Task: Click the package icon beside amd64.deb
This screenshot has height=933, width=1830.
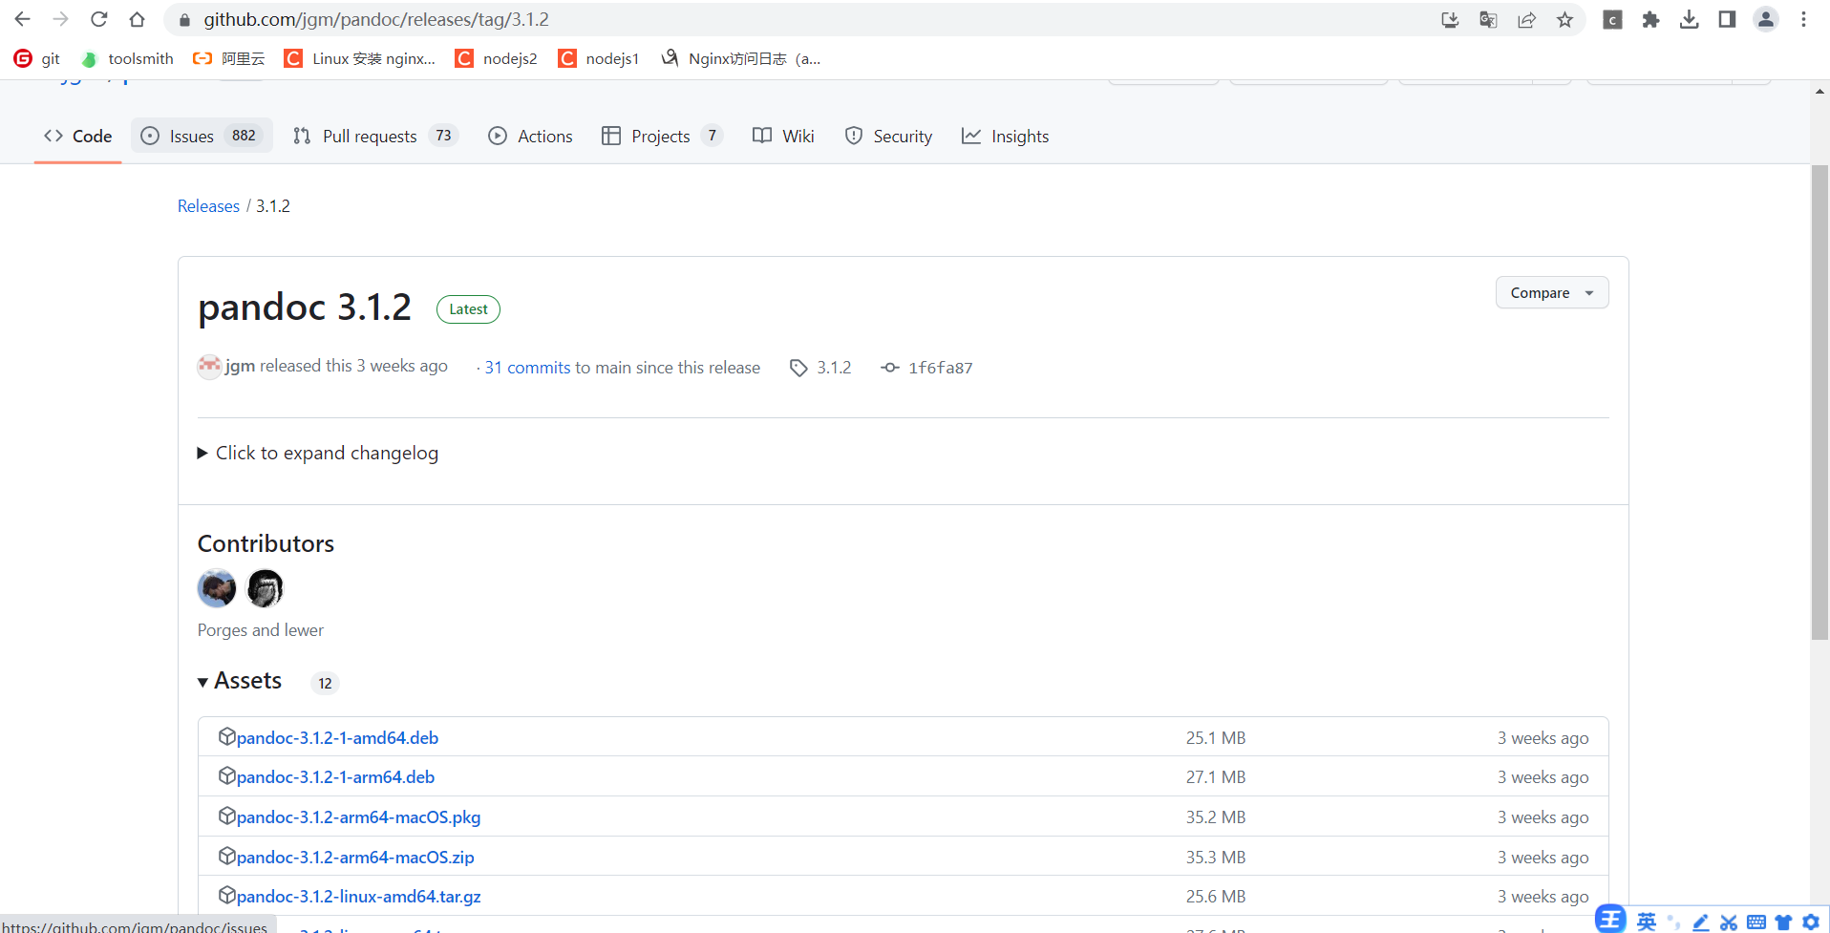Action: click(226, 736)
